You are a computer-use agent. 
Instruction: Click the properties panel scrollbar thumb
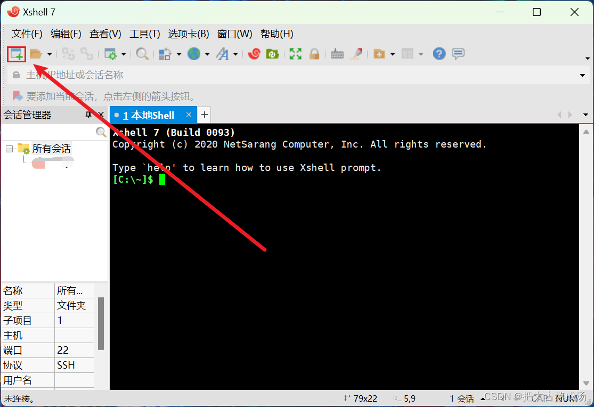click(x=101, y=323)
